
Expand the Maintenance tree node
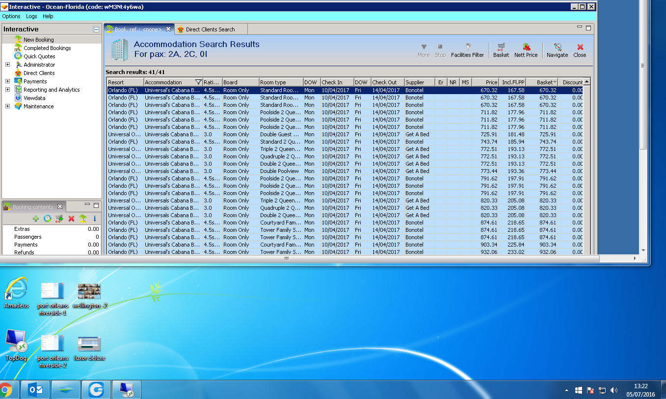click(7, 106)
